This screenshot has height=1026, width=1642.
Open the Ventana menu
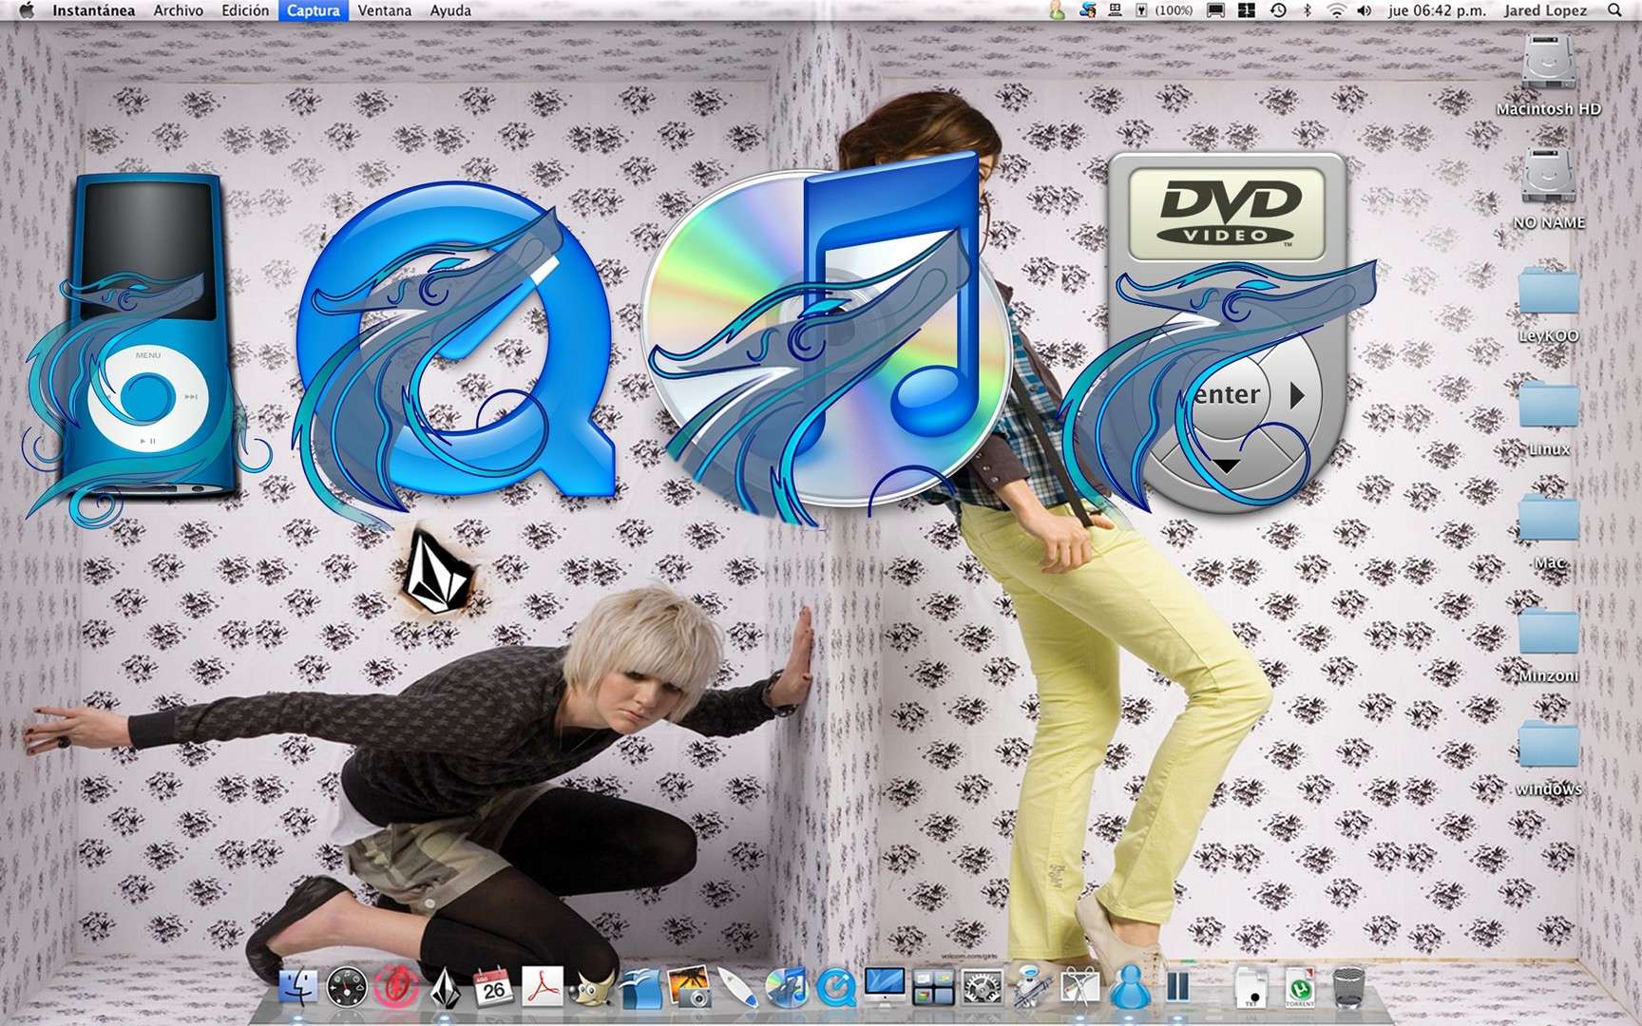coord(385,10)
